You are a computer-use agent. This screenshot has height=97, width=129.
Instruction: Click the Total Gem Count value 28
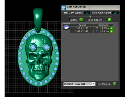click(115, 13)
